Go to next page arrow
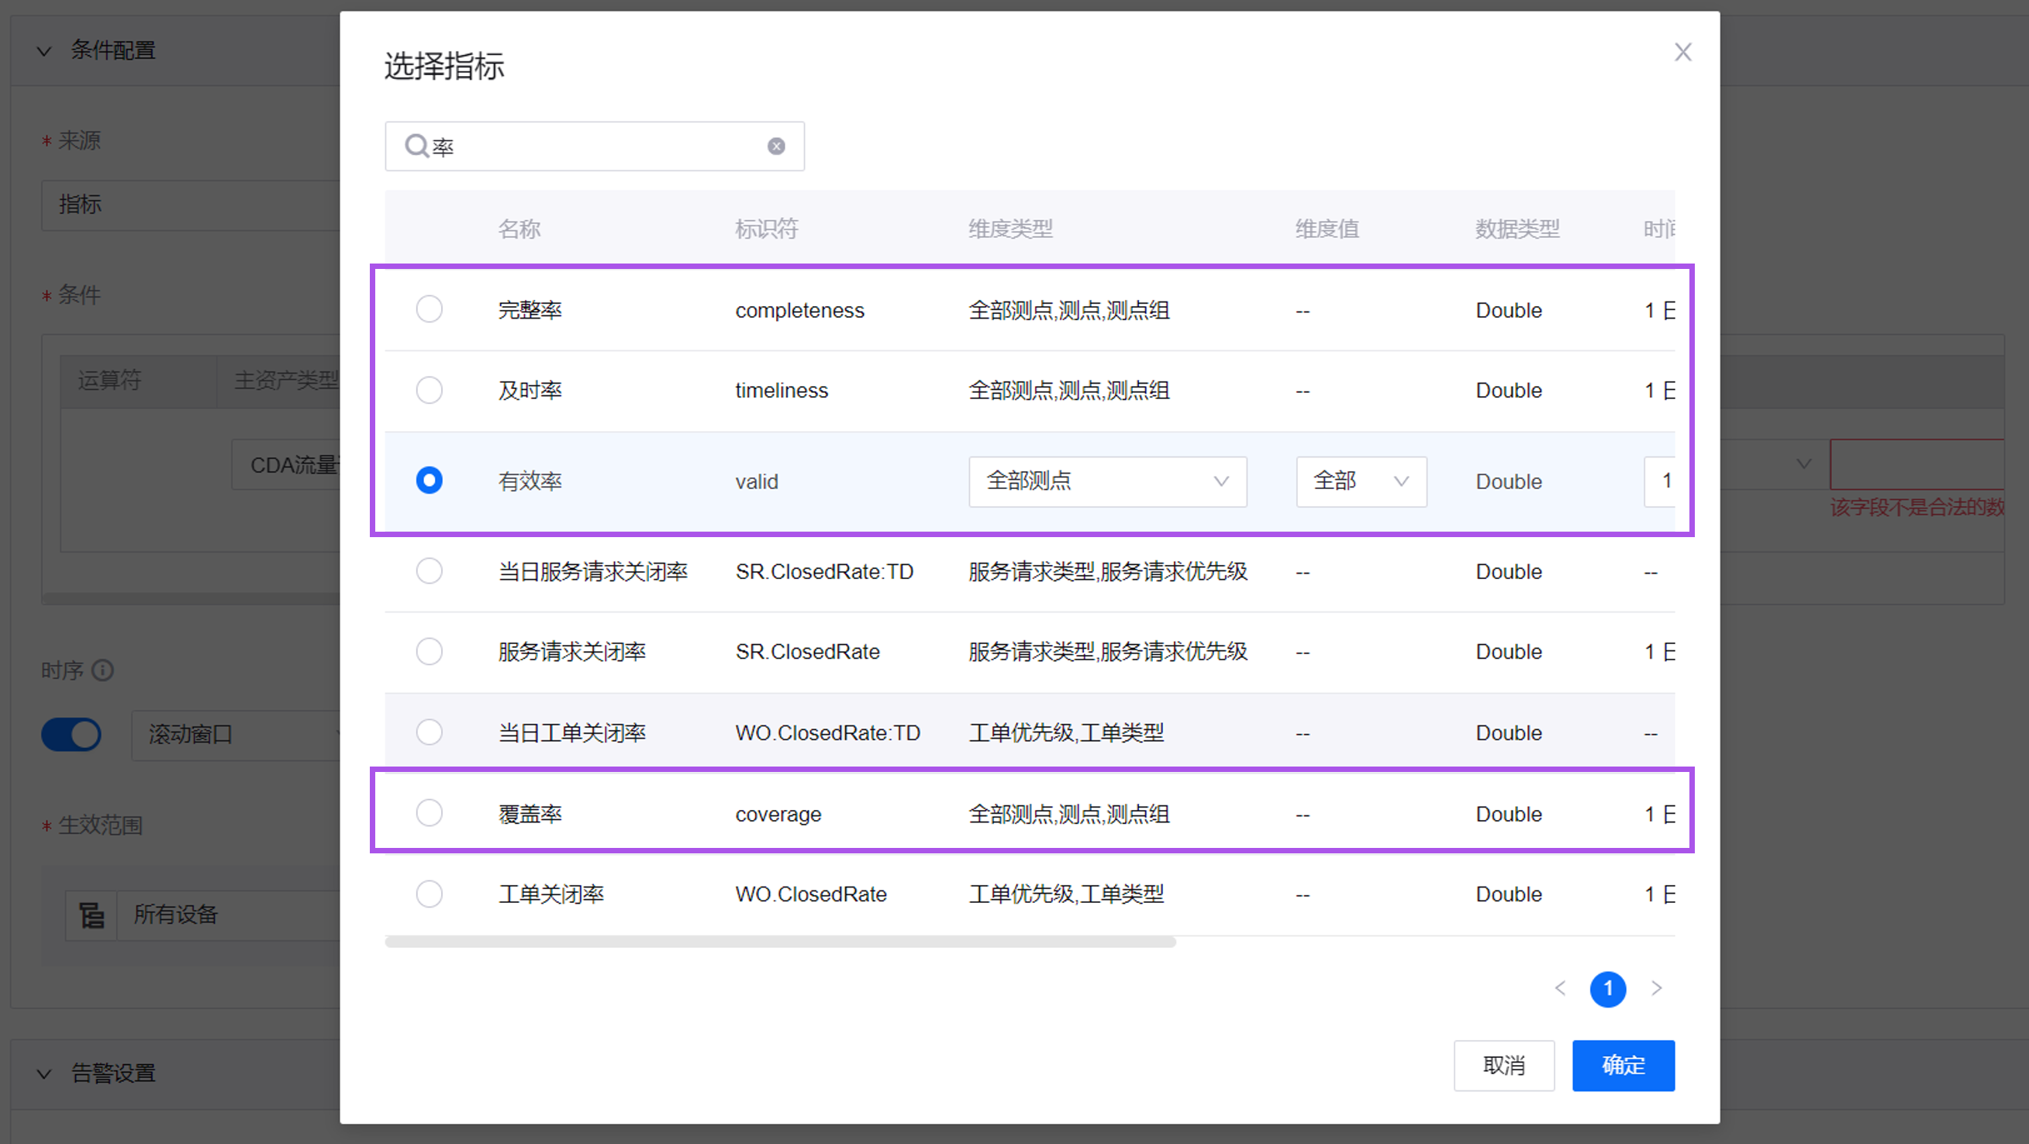 pos(1656,988)
